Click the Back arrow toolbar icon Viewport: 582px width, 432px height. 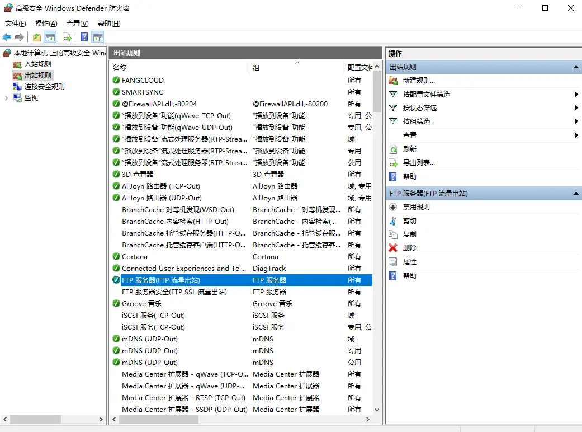(x=7, y=37)
